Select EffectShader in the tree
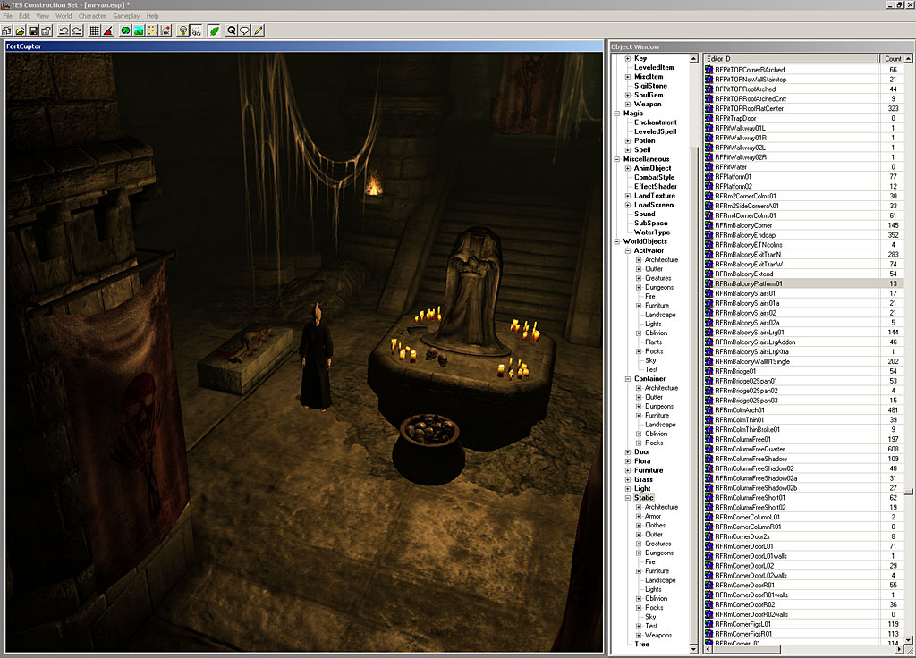Screen dimensions: 916x658 click(x=656, y=186)
